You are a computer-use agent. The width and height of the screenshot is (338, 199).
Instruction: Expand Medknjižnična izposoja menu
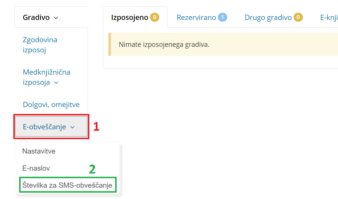[46, 77]
